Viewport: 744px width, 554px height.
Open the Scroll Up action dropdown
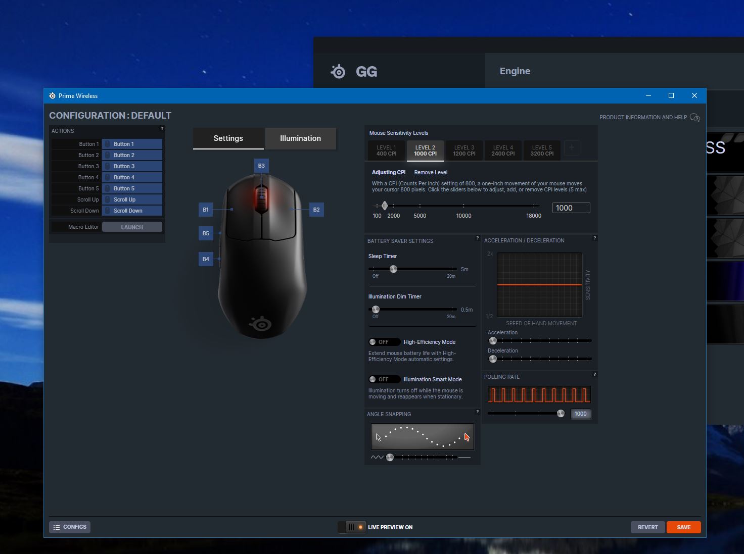(x=132, y=199)
